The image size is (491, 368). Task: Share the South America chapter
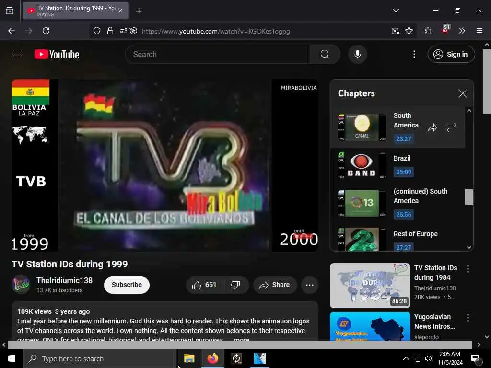(433, 127)
